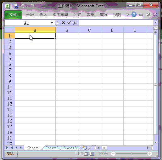
Task: Open the Name Box dropdown arrow
Action: [52, 23]
